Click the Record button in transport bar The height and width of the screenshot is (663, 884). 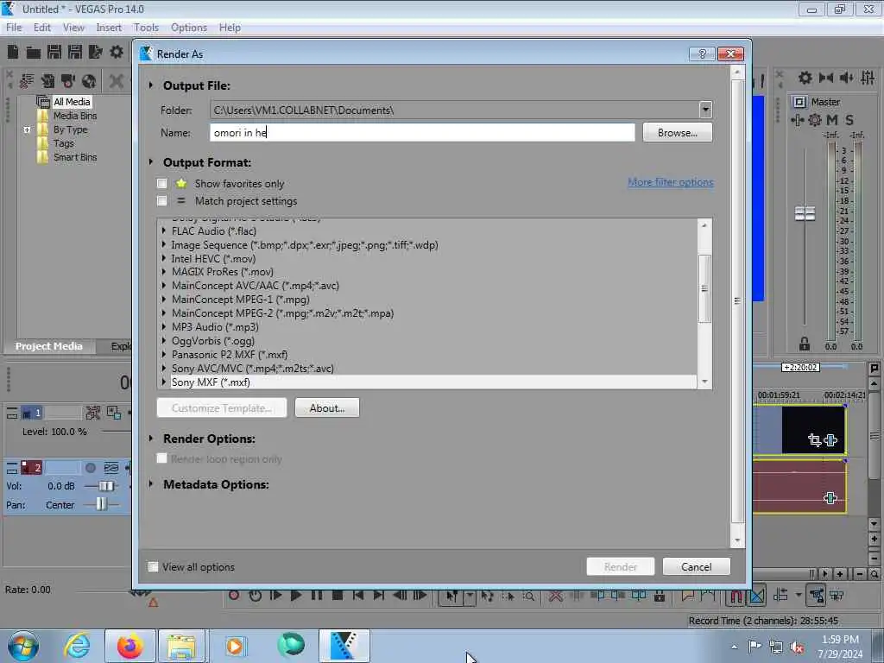tap(234, 596)
